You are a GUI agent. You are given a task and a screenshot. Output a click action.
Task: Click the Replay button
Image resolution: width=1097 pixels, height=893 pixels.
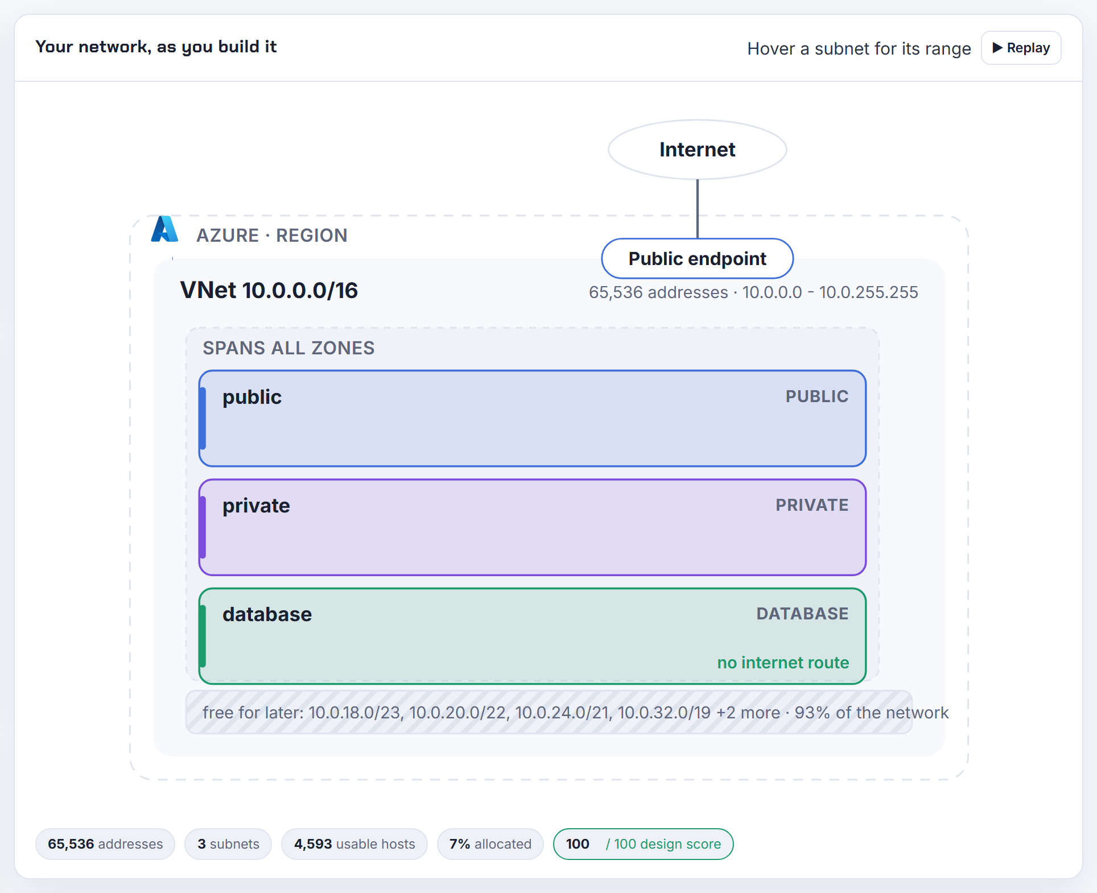(1021, 48)
